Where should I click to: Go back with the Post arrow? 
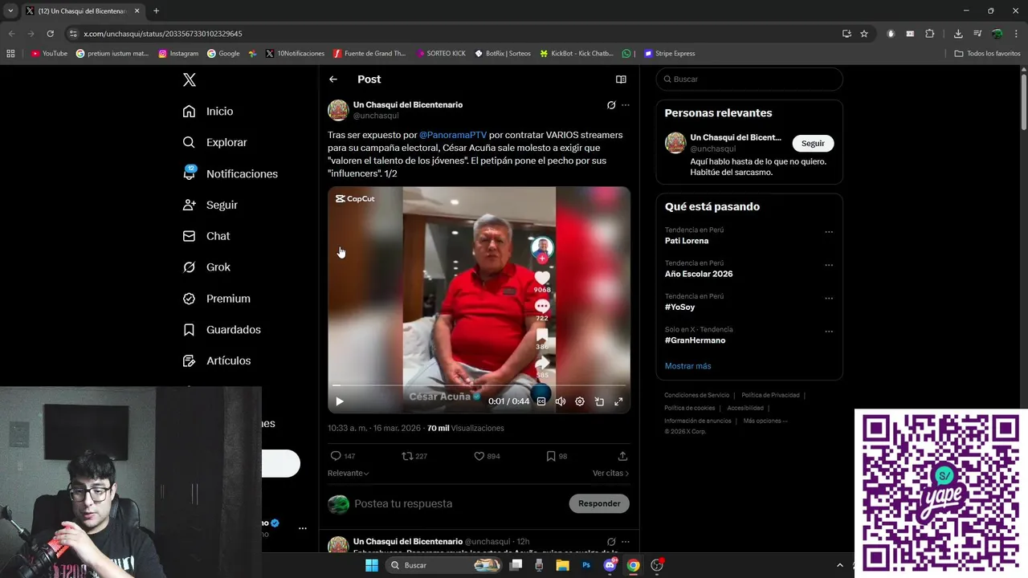[333, 79]
